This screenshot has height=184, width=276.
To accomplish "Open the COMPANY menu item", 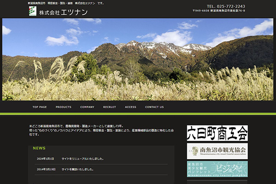I will coord(87,107).
